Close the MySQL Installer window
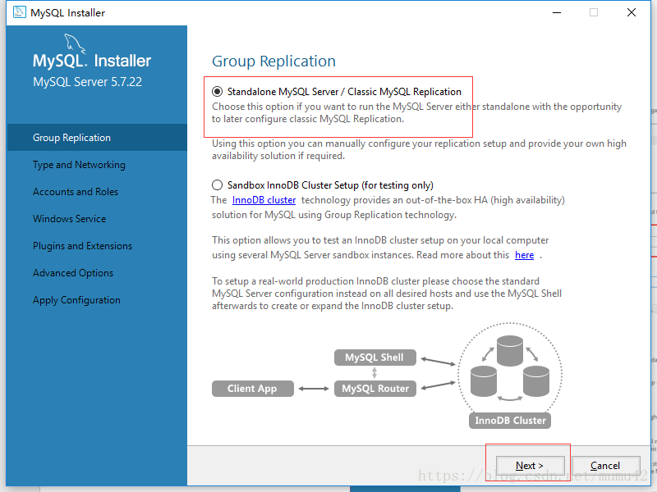This screenshot has height=492, width=657. tap(632, 12)
